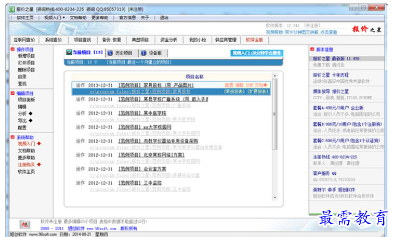Click 打开项目 in the left sidebar
Screen dimensions: 393x237
[x=26, y=63]
